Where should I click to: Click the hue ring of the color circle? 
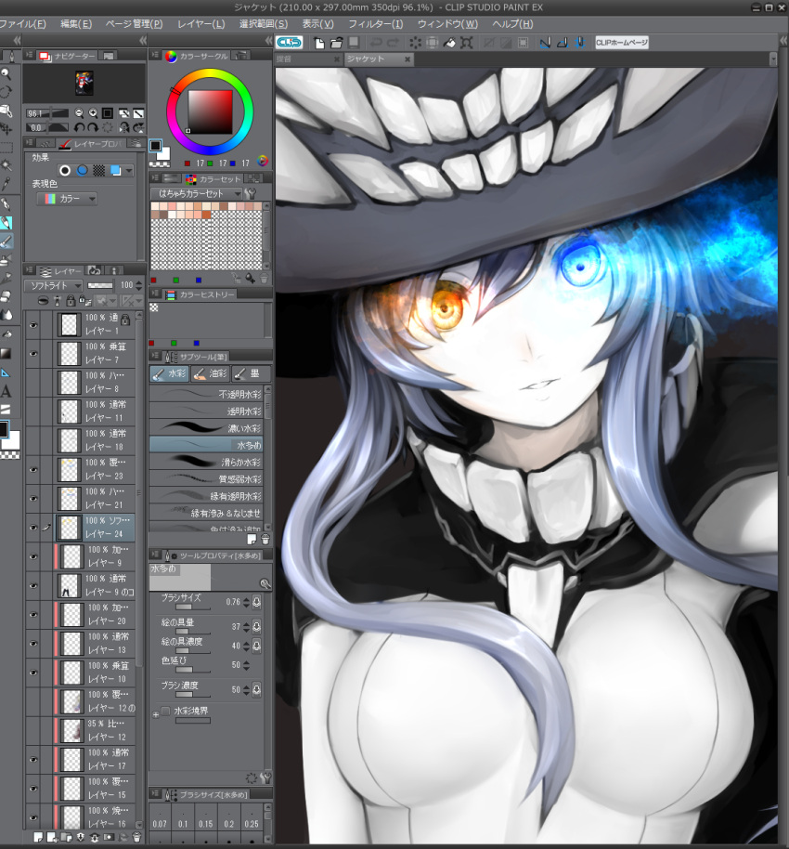click(210, 73)
